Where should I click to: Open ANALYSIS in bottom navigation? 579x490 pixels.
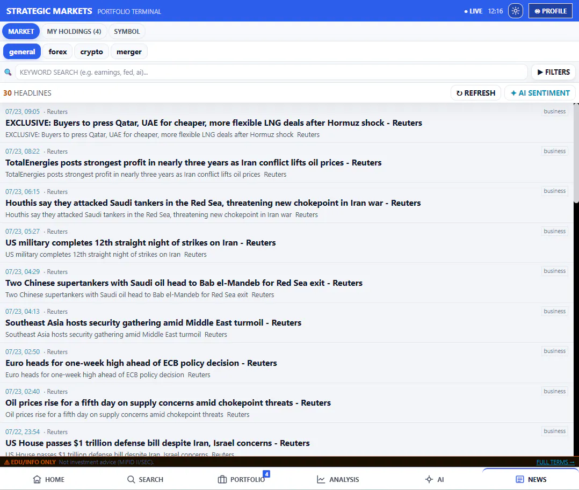click(338, 479)
